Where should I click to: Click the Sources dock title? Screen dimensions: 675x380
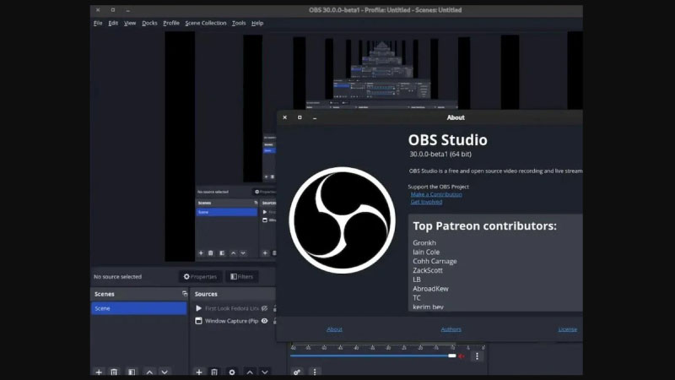point(206,294)
